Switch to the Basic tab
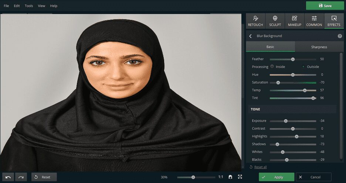This screenshot has height=183, width=346. click(x=270, y=47)
